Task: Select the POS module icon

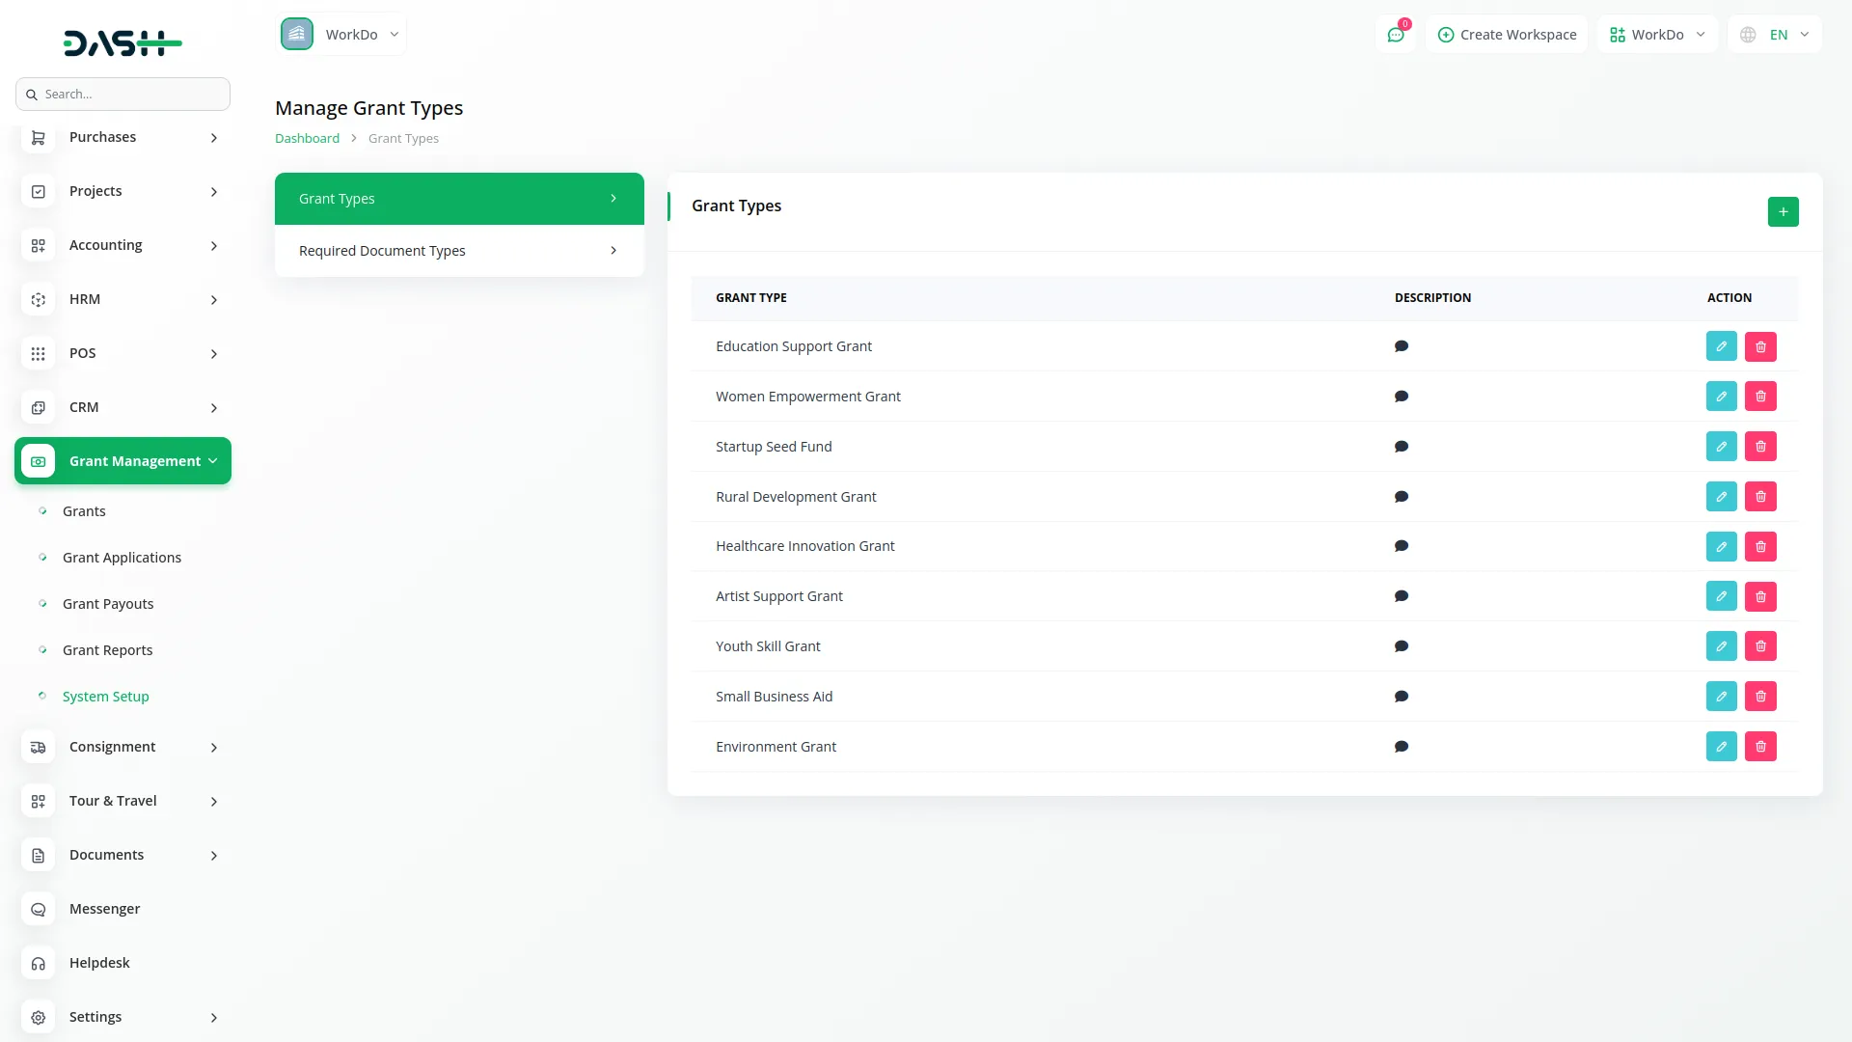Action: click(x=38, y=353)
